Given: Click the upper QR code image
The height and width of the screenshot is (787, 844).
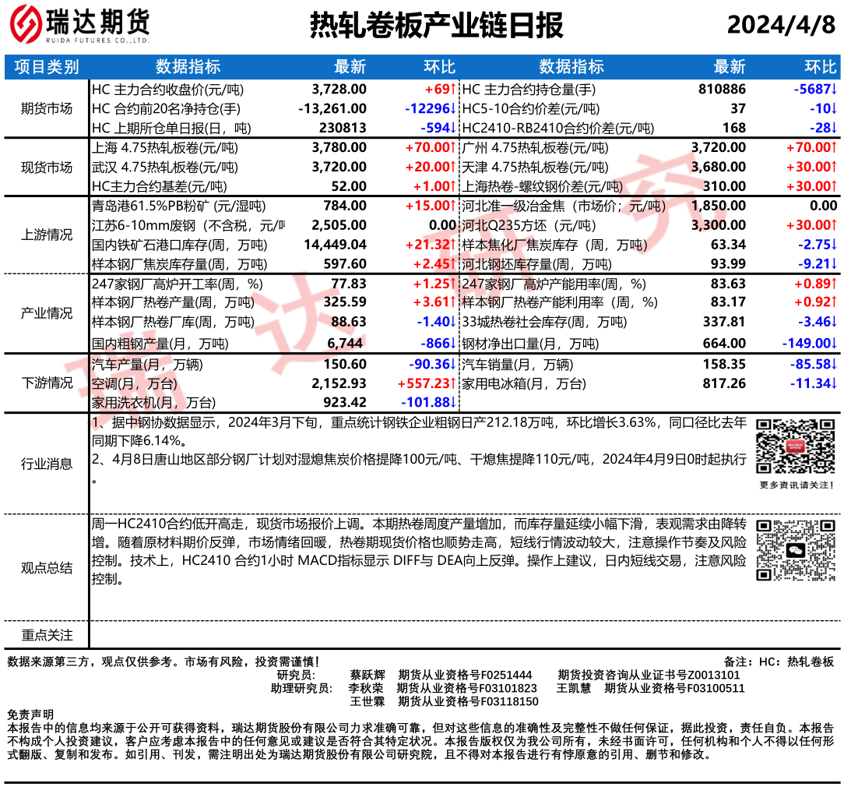Looking at the screenshot, I should coord(795,446).
